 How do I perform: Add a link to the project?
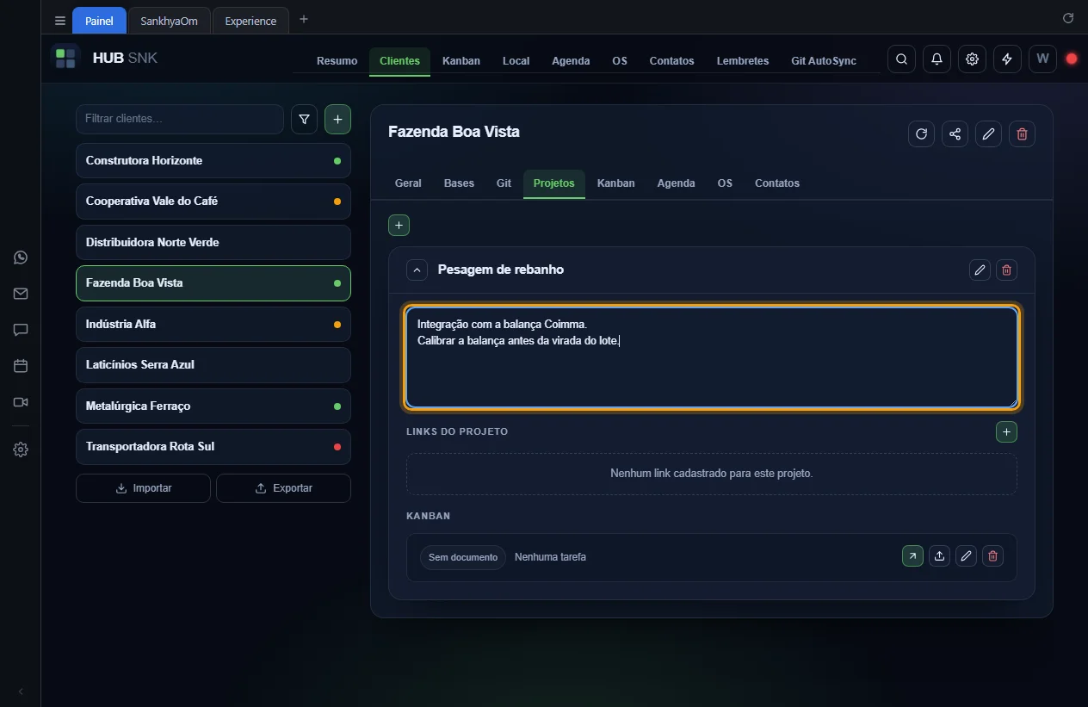[1006, 431]
